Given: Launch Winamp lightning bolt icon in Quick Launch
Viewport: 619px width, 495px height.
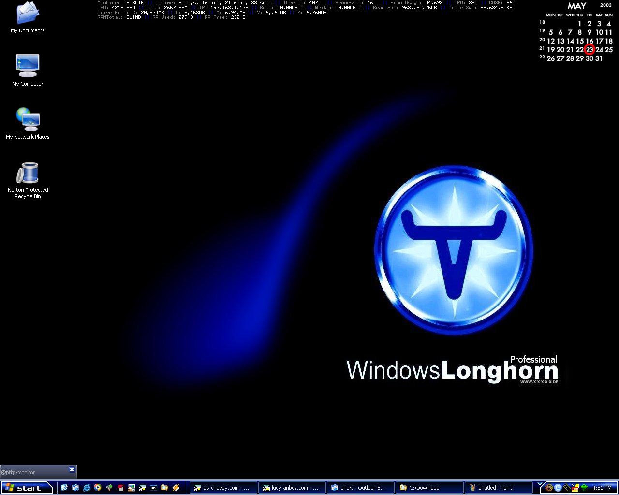Looking at the screenshot, I should tap(176, 488).
